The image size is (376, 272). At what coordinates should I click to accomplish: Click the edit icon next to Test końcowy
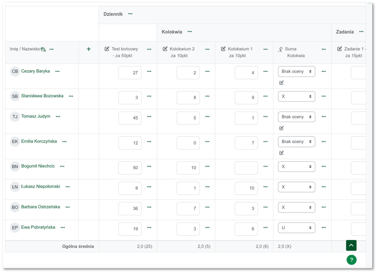coord(107,49)
